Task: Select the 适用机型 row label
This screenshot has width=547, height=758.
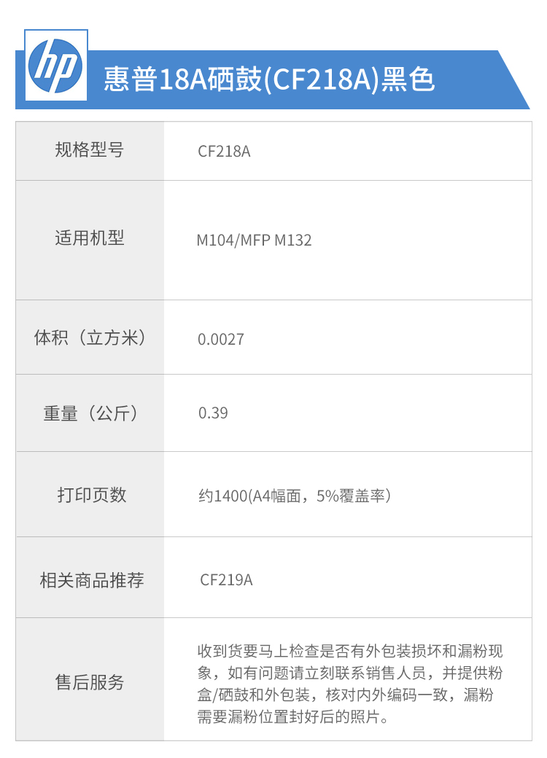Action: click(x=90, y=238)
